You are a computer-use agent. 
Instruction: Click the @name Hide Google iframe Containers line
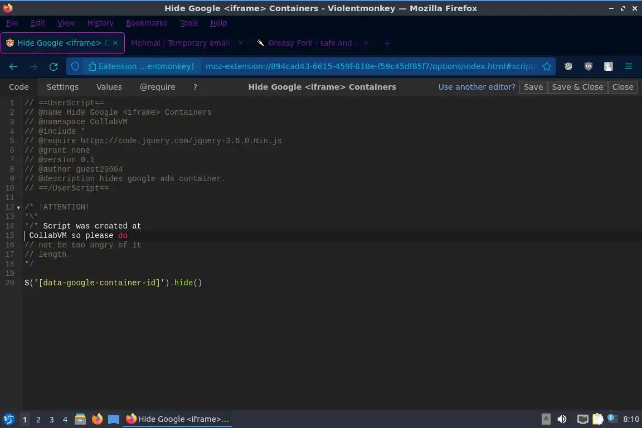pyautogui.click(x=118, y=112)
